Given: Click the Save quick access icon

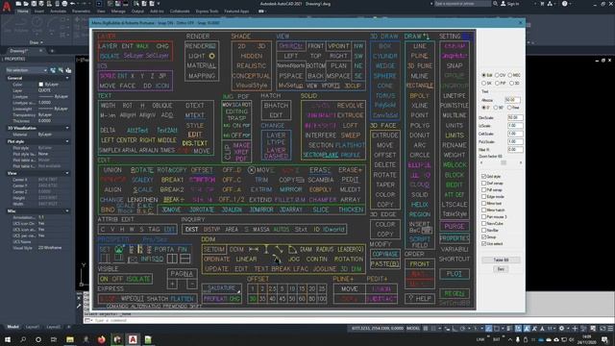Looking at the screenshot, I should pyautogui.click(x=34, y=4).
